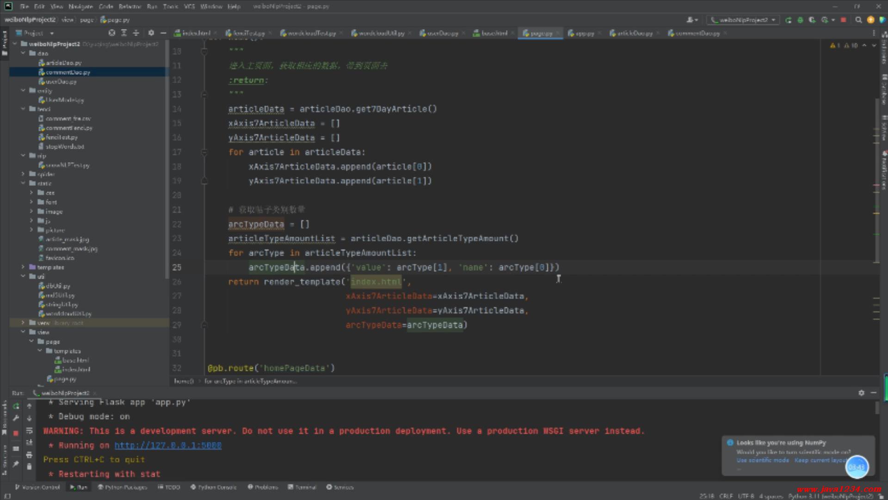Collapse the dao folder in tree
This screenshot has height=500, width=888.
tap(23, 53)
